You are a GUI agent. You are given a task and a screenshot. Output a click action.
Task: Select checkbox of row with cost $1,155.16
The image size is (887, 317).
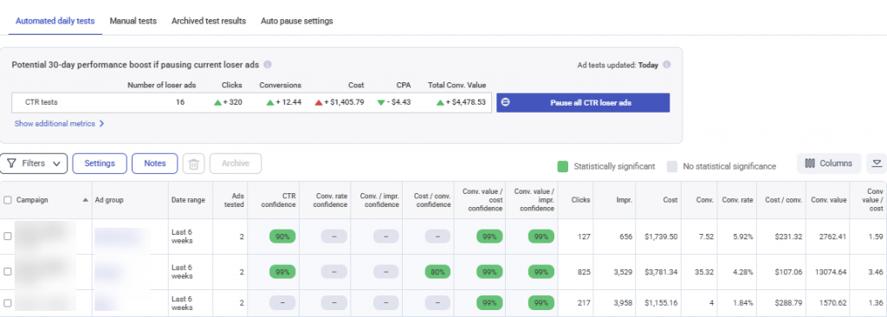pos(7,303)
